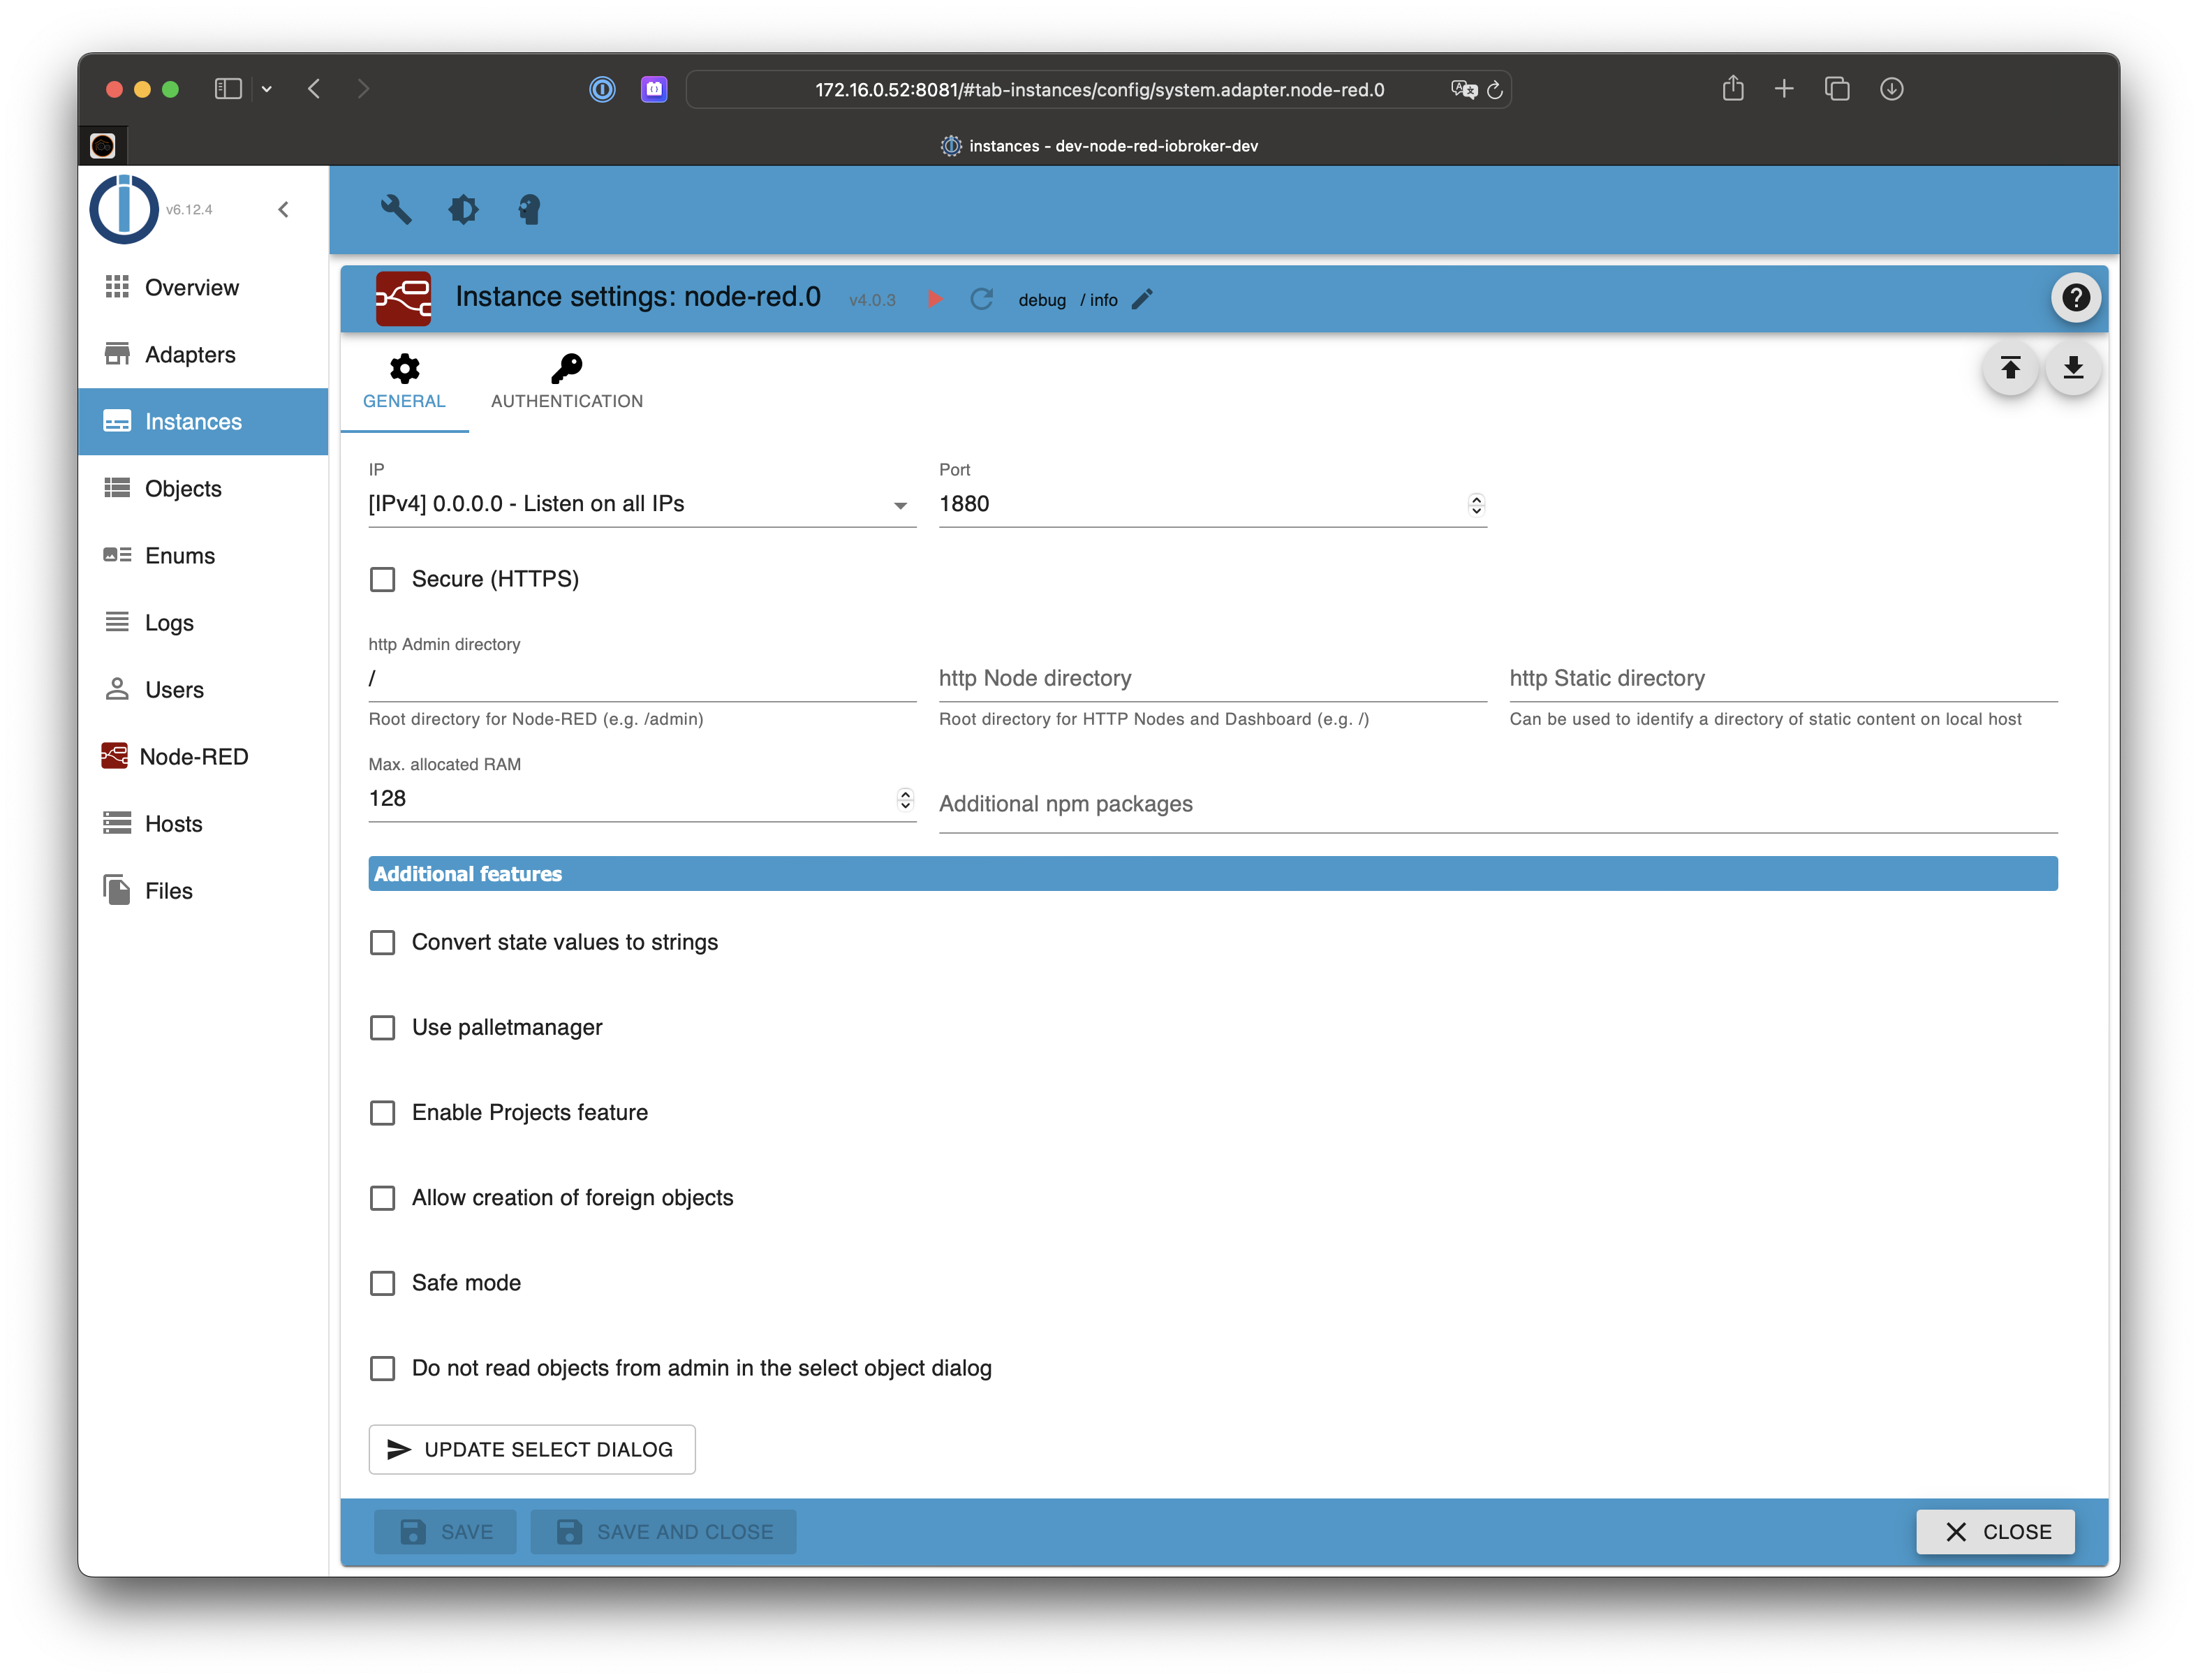Check Convert state values to strings
The image size is (2198, 1680).
[382, 943]
